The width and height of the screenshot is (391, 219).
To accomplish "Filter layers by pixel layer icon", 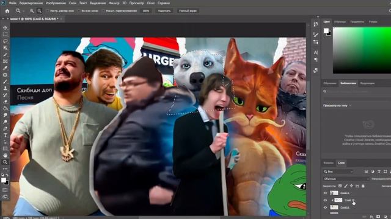I will [x=367, y=172].
